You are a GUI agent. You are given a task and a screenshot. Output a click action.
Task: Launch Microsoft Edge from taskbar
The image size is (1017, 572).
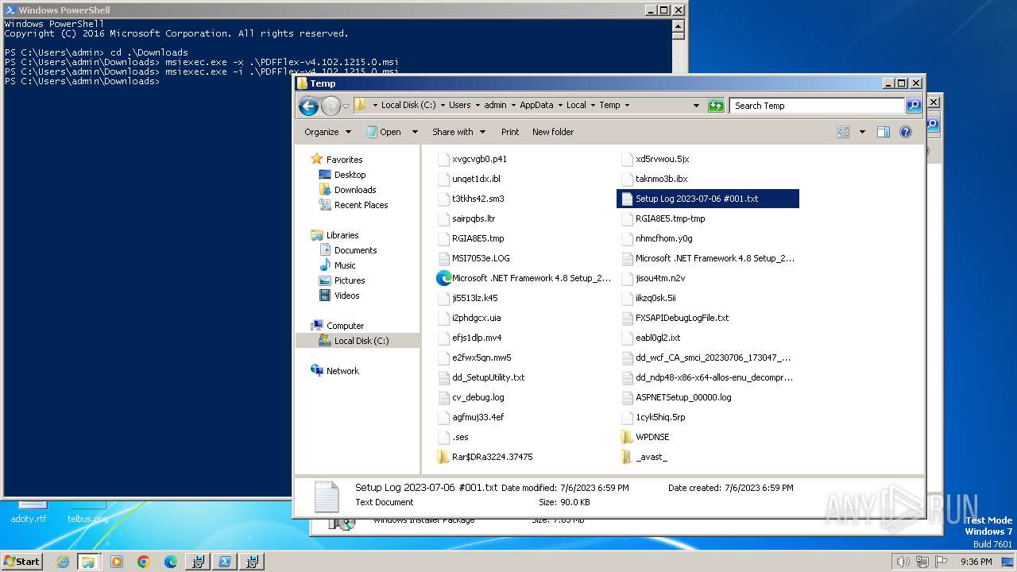[x=171, y=562]
